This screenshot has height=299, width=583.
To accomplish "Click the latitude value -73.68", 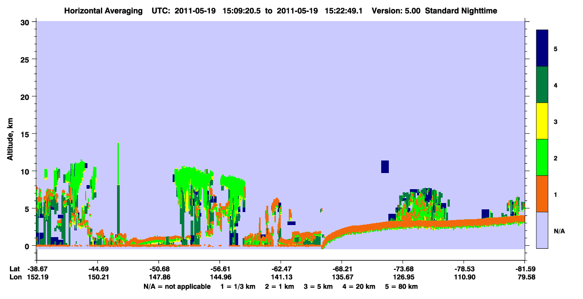I will pyautogui.click(x=403, y=269).
